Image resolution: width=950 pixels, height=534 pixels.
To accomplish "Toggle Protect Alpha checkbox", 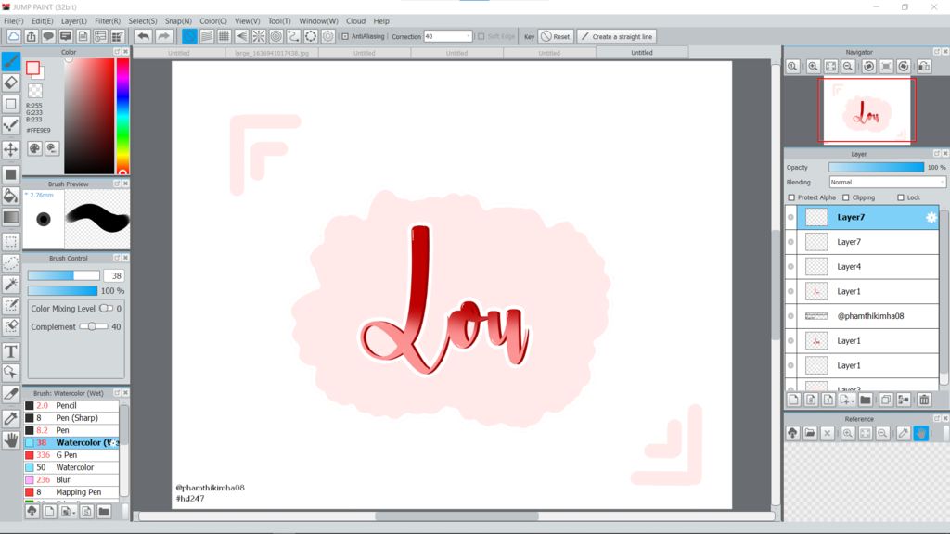I will (x=791, y=197).
